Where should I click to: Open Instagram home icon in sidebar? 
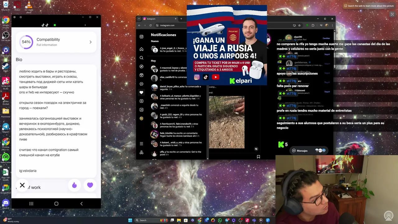pyautogui.click(x=141, y=49)
